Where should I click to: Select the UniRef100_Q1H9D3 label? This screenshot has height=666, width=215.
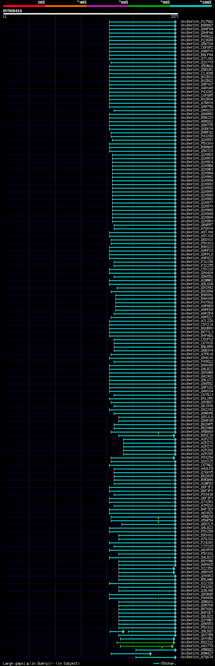coord(197,154)
